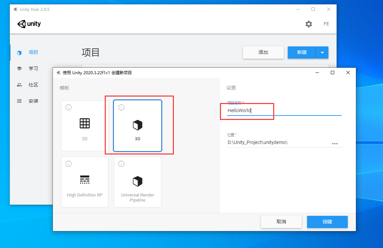Viewport: 383px width, 248px height.
Task: Open Unity Hub settings gear
Action: 309,24
